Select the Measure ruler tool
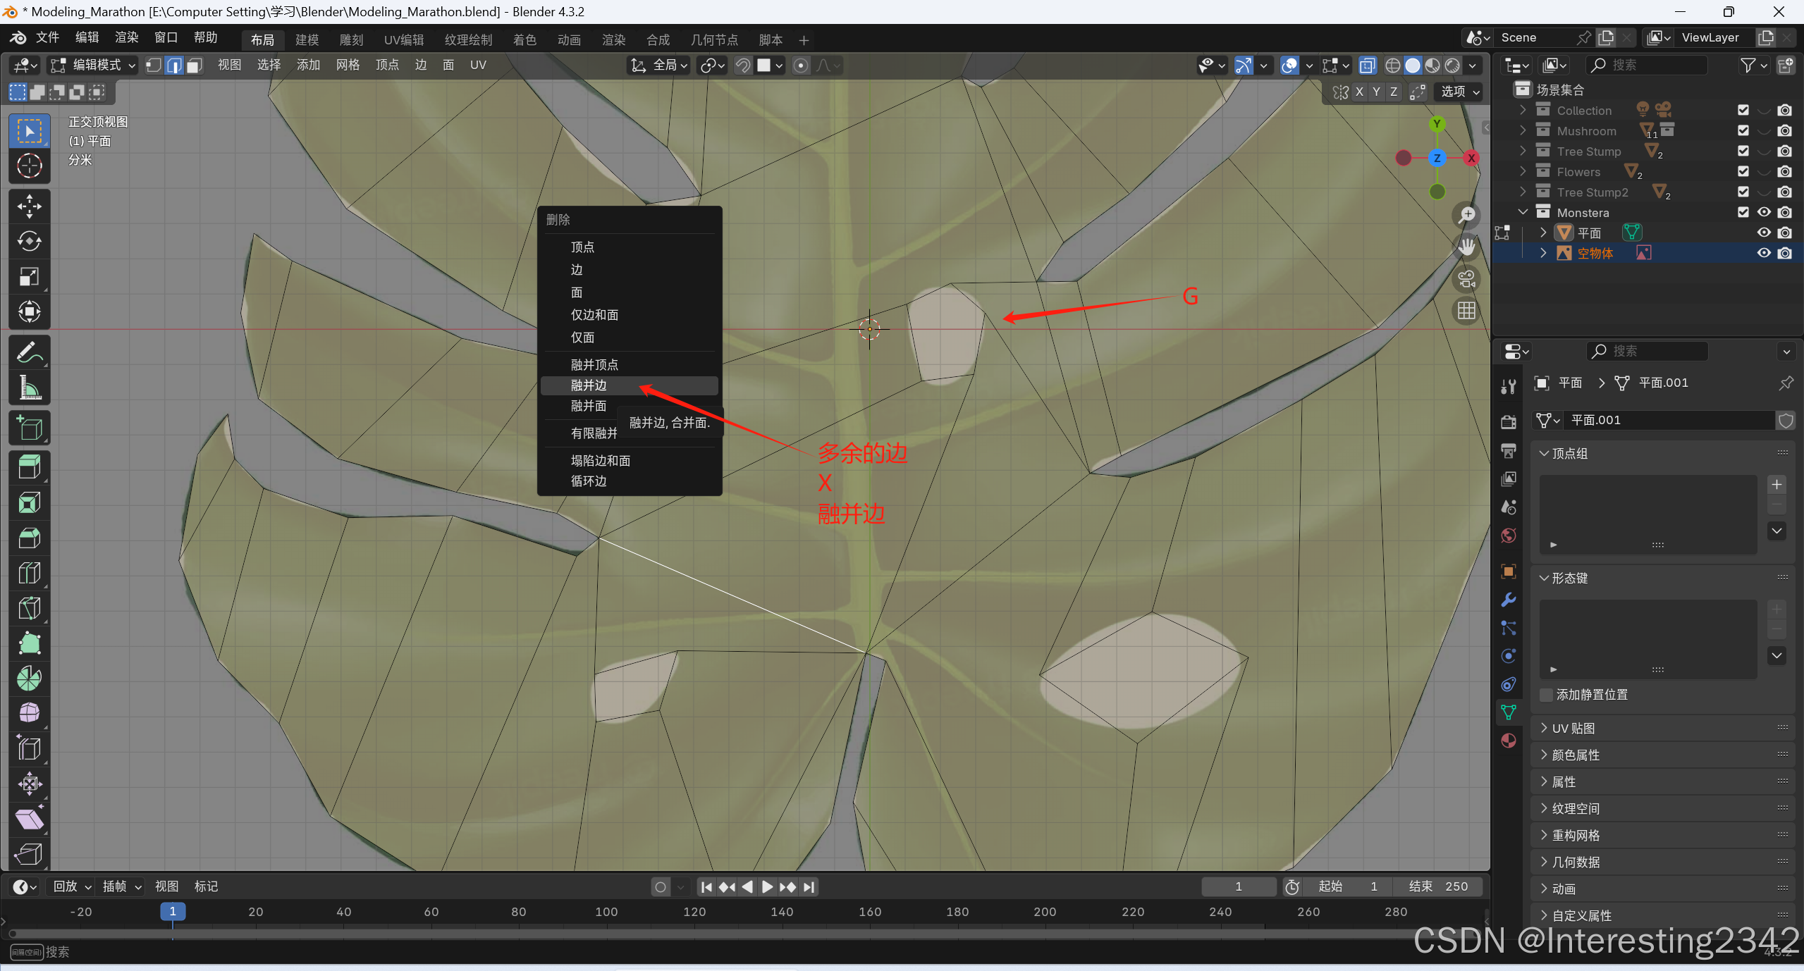 (x=29, y=388)
